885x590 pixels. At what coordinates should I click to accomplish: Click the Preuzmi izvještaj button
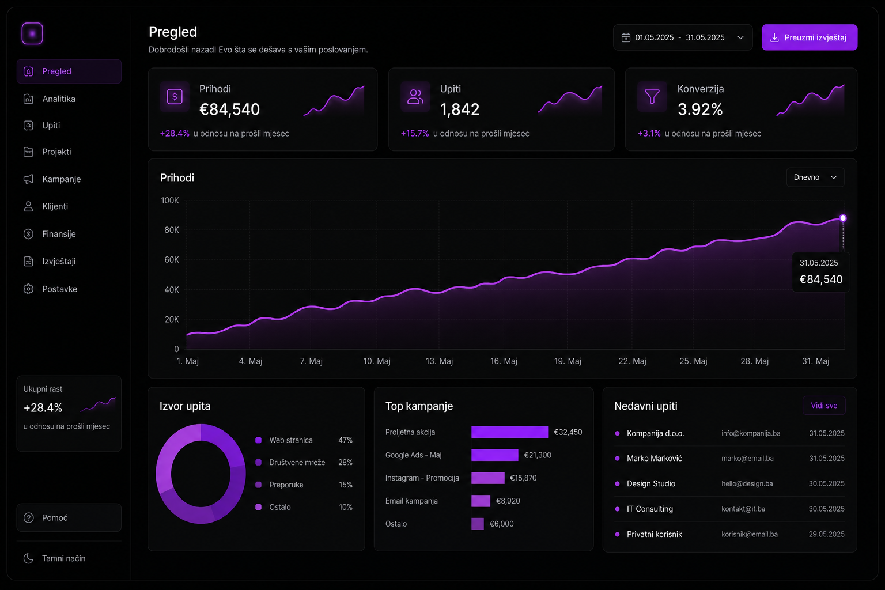pyautogui.click(x=810, y=37)
